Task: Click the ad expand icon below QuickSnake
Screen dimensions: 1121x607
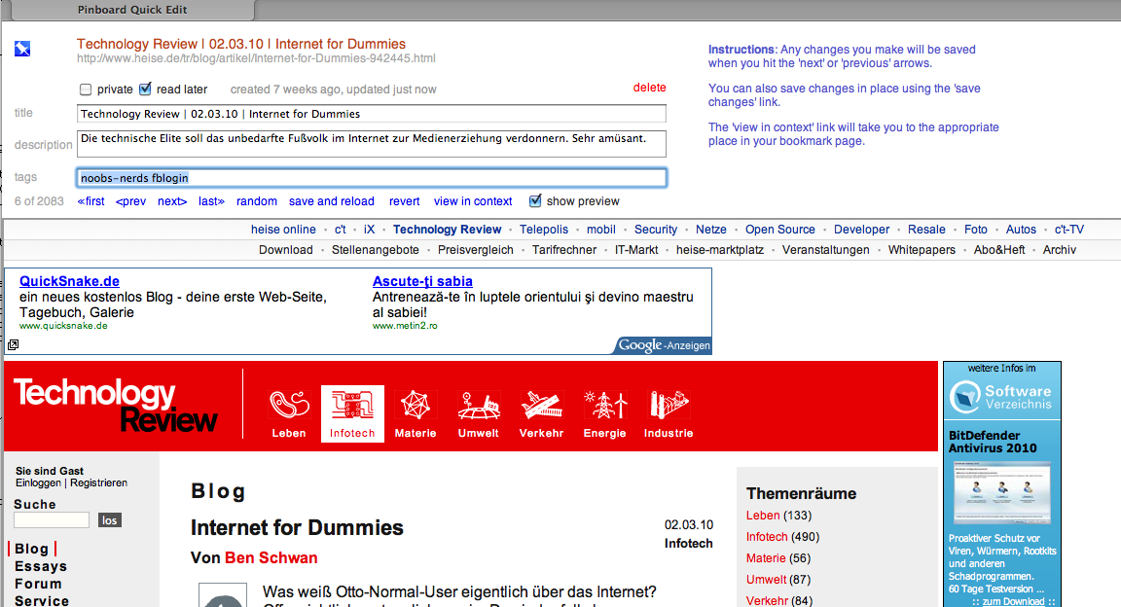Action: [13, 344]
